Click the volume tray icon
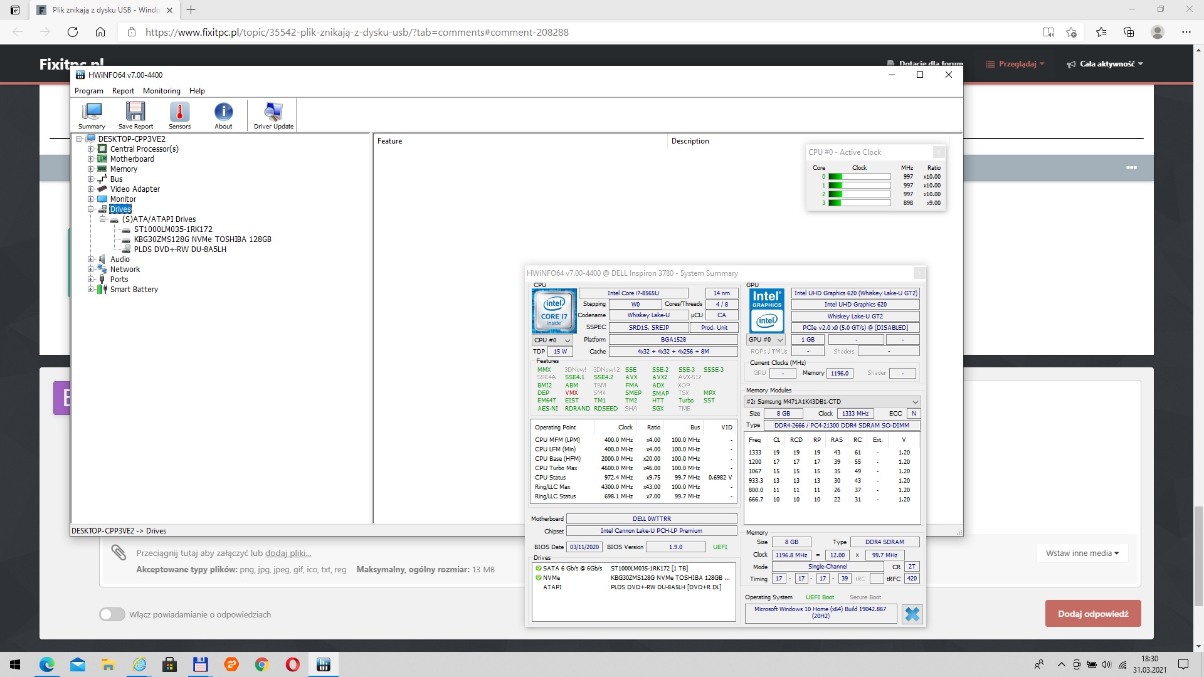 pos(1106,664)
